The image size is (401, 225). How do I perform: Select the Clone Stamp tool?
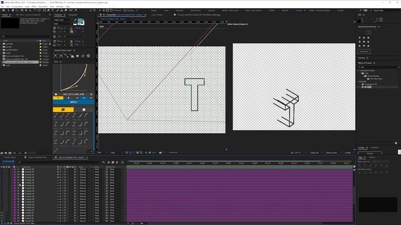click(61, 10)
